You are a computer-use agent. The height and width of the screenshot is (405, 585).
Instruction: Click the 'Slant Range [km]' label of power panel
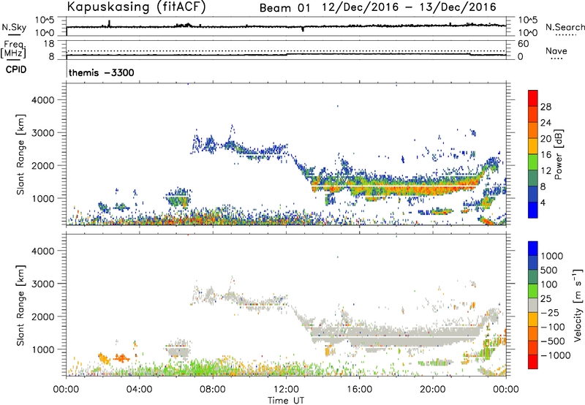(20, 154)
